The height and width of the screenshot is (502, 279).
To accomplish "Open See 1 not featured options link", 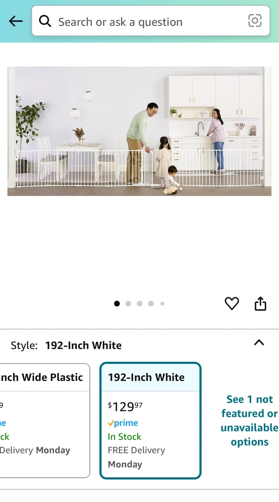I will [249, 420].
